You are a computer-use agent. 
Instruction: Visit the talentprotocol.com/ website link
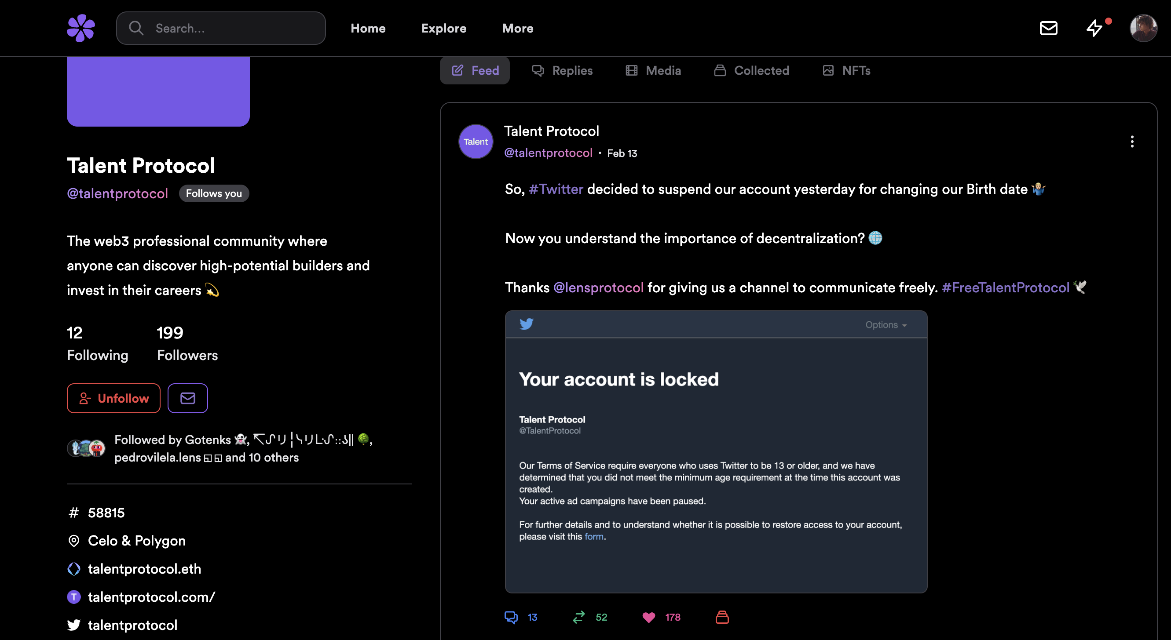pyautogui.click(x=151, y=597)
